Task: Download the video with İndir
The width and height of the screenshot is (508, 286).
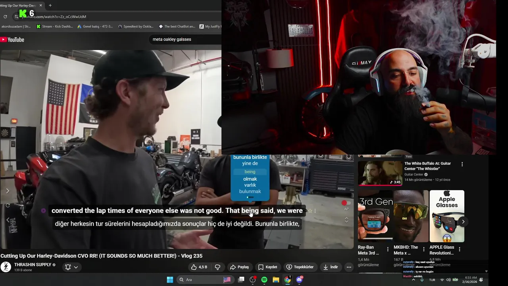Action: click(331, 267)
